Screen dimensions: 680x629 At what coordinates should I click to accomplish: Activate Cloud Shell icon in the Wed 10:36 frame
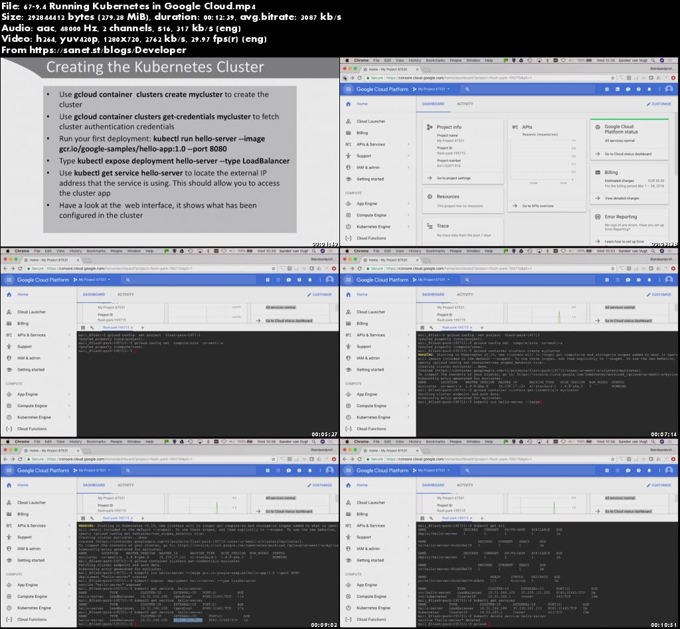pyautogui.click(x=618, y=89)
